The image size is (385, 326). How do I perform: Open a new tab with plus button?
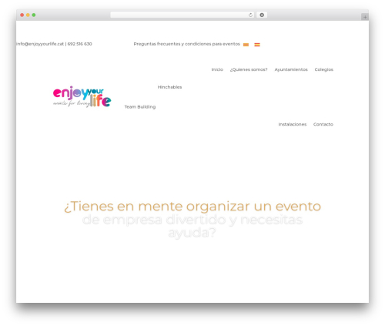[x=365, y=17]
